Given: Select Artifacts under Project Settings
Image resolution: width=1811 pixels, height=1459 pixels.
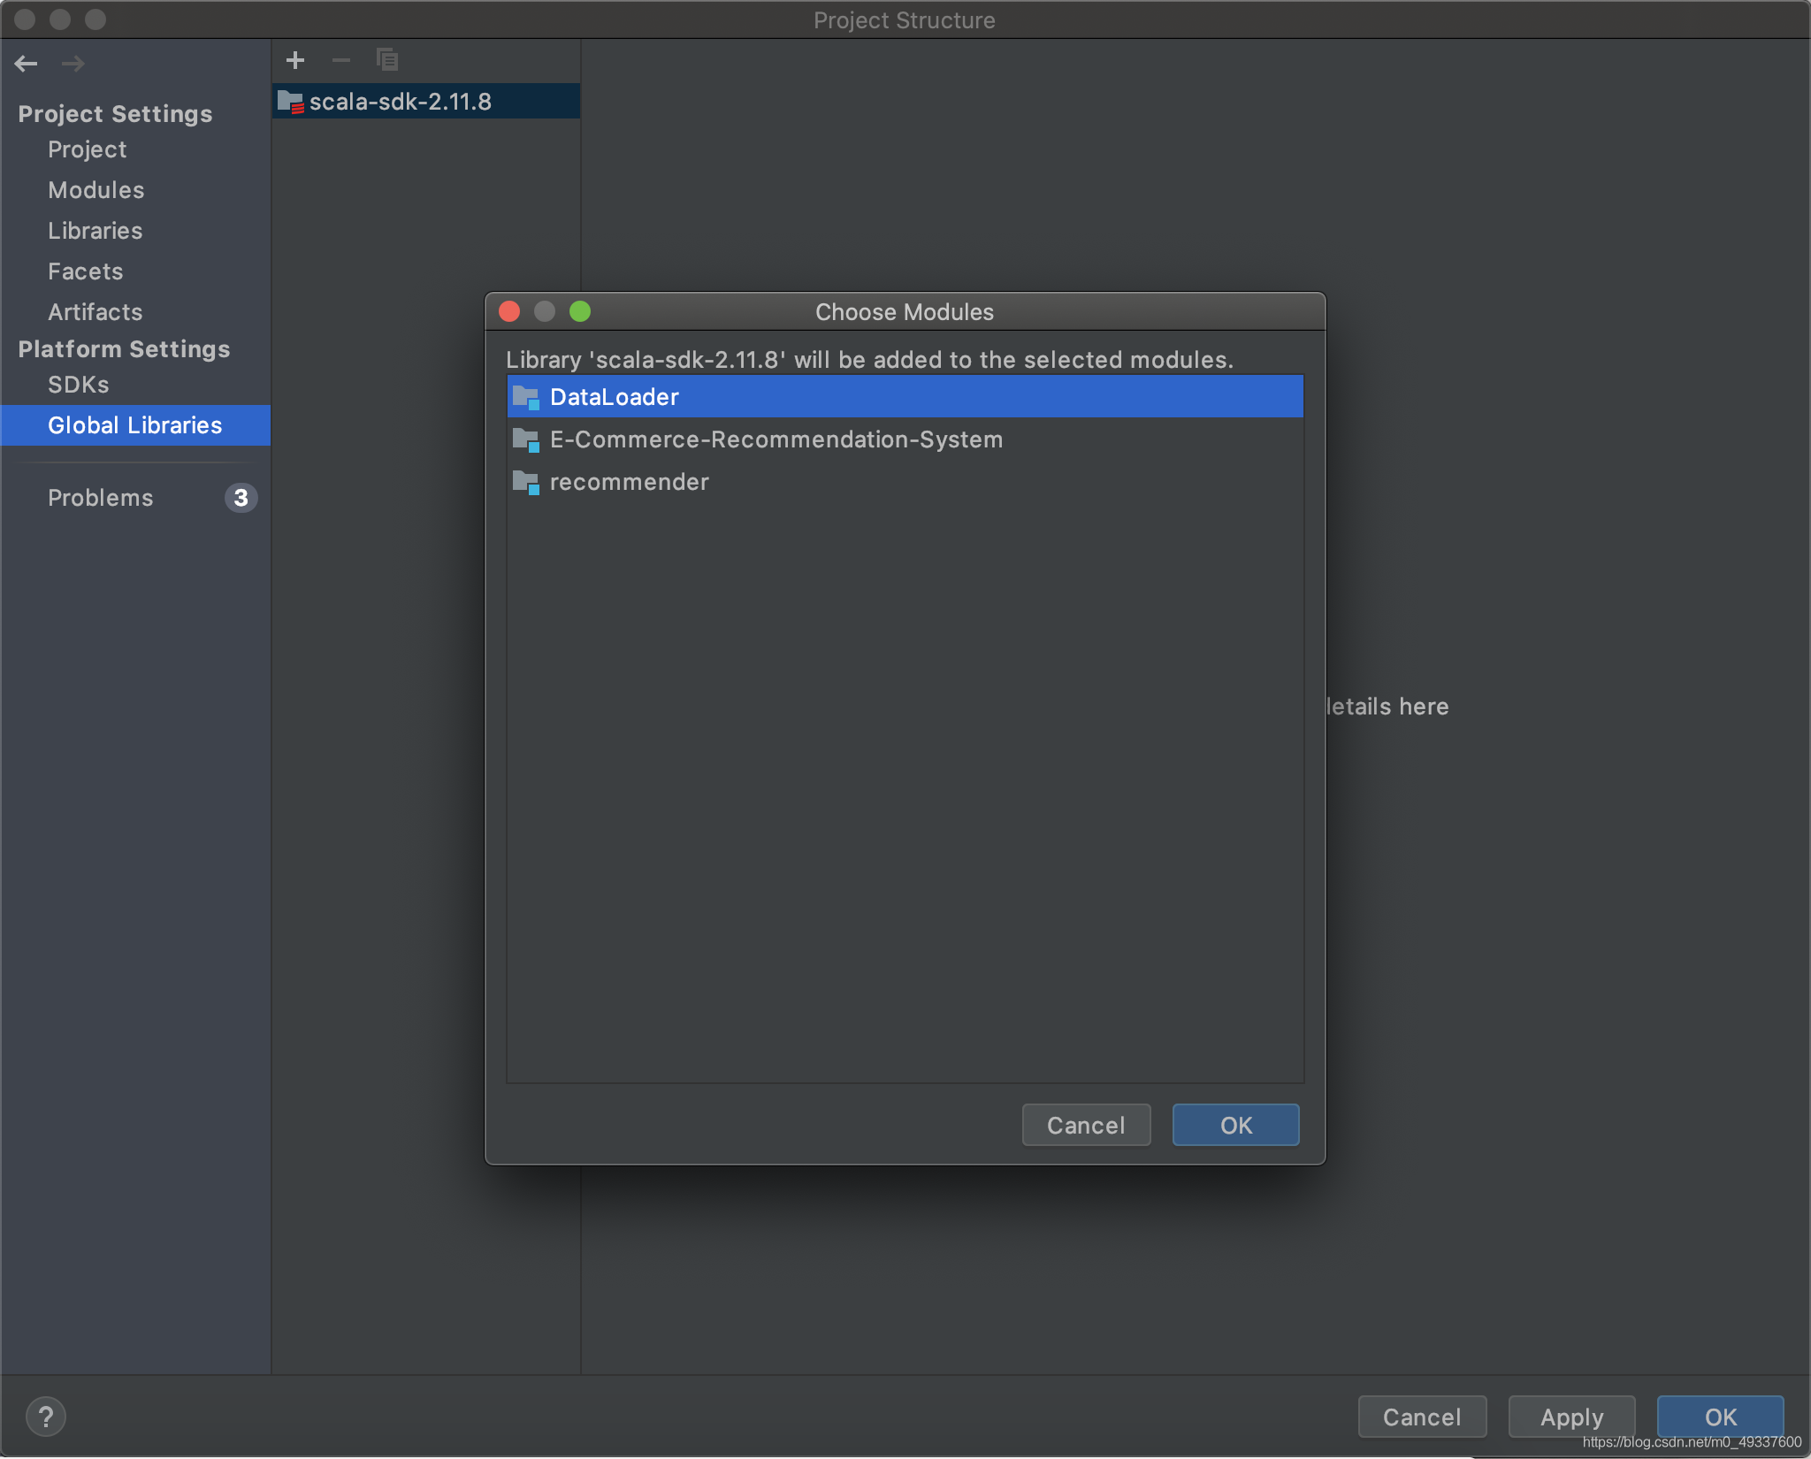Looking at the screenshot, I should tap(94, 311).
